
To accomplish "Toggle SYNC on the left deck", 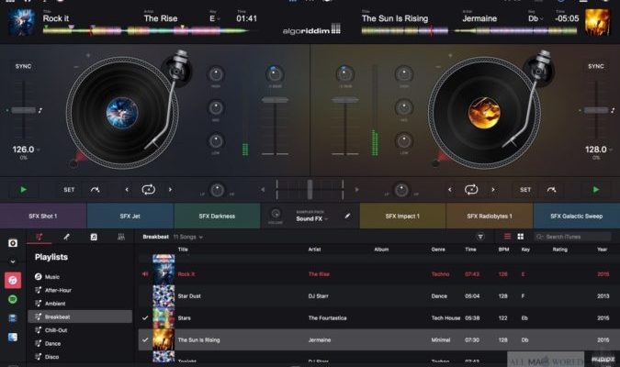I will coord(23,67).
